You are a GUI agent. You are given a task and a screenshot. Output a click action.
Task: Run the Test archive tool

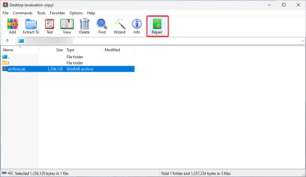pos(50,26)
